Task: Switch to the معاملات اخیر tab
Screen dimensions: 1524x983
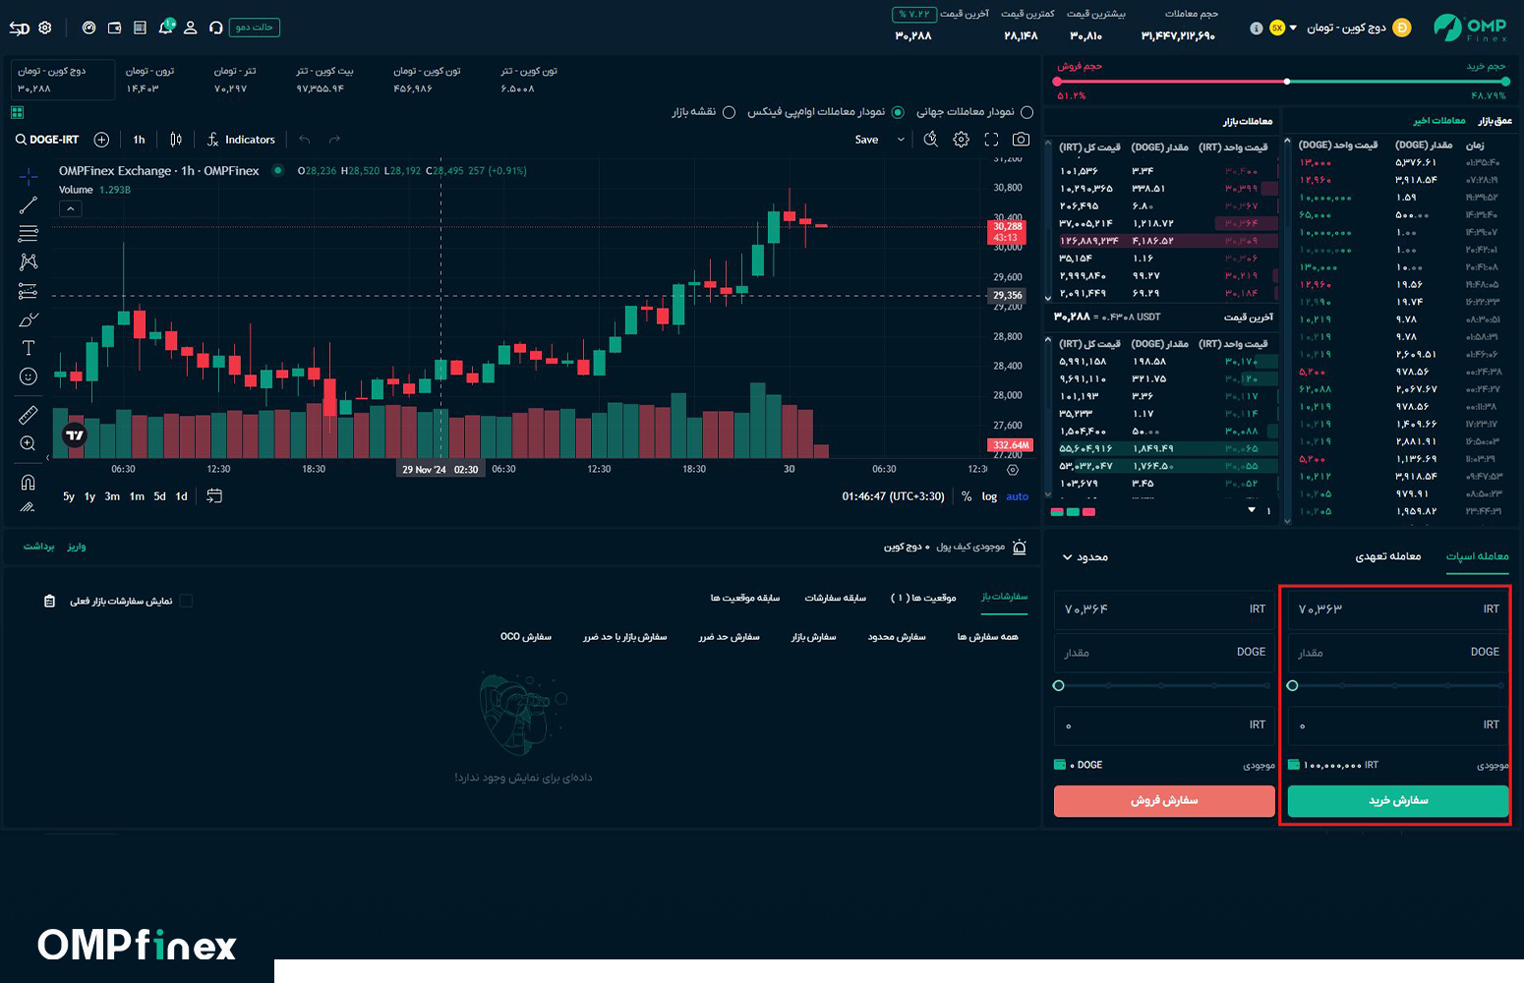Action: pos(1439,121)
